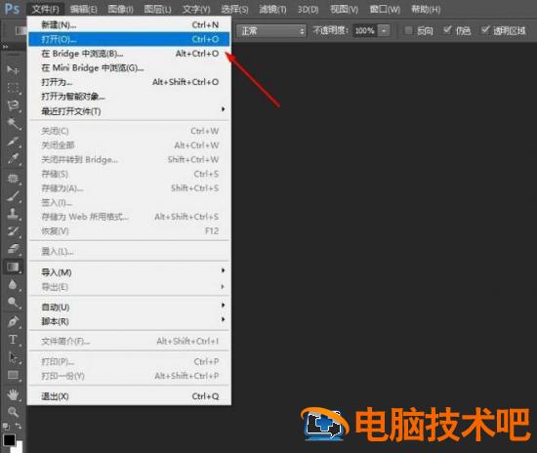
Task: Choose 打开为... menu entry
Action: coord(130,82)
